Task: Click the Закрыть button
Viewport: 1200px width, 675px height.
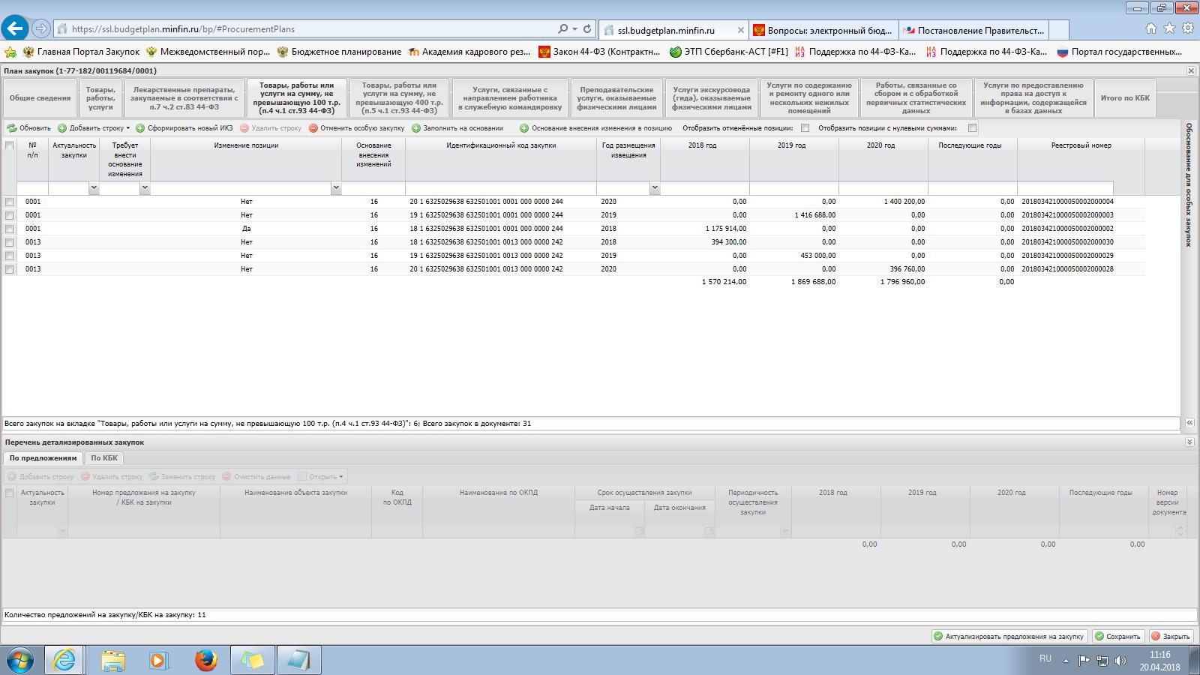Action: [1171, 636]
